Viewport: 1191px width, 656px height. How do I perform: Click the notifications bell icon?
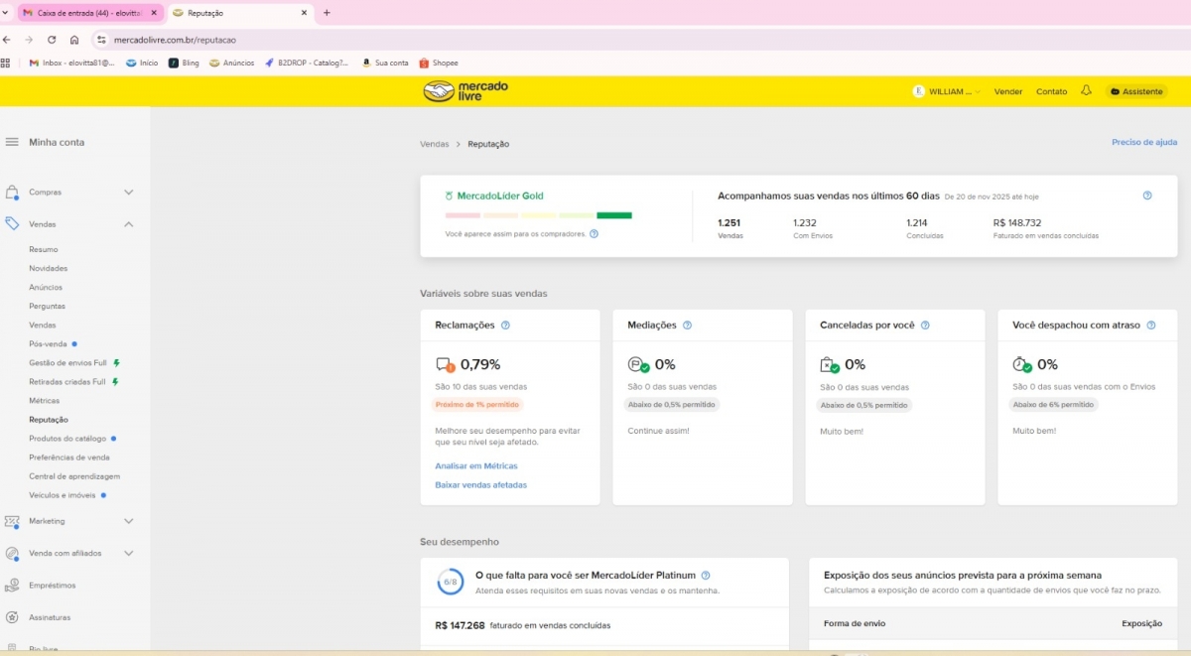coord(1086,90)
